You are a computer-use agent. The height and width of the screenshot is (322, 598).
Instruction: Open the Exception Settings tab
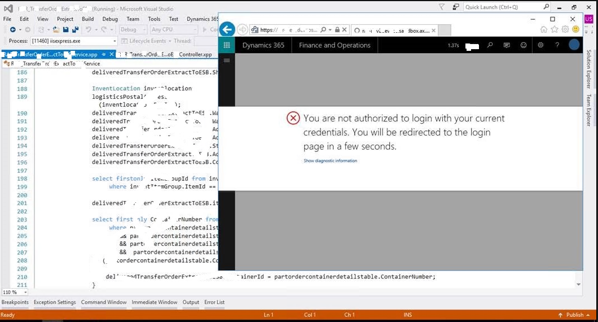tap(55, 302)
